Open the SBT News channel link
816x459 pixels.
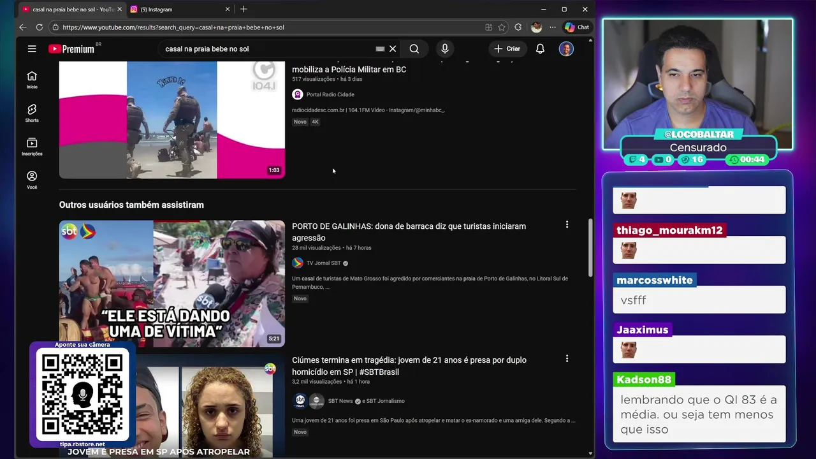(x=340, y=401)
